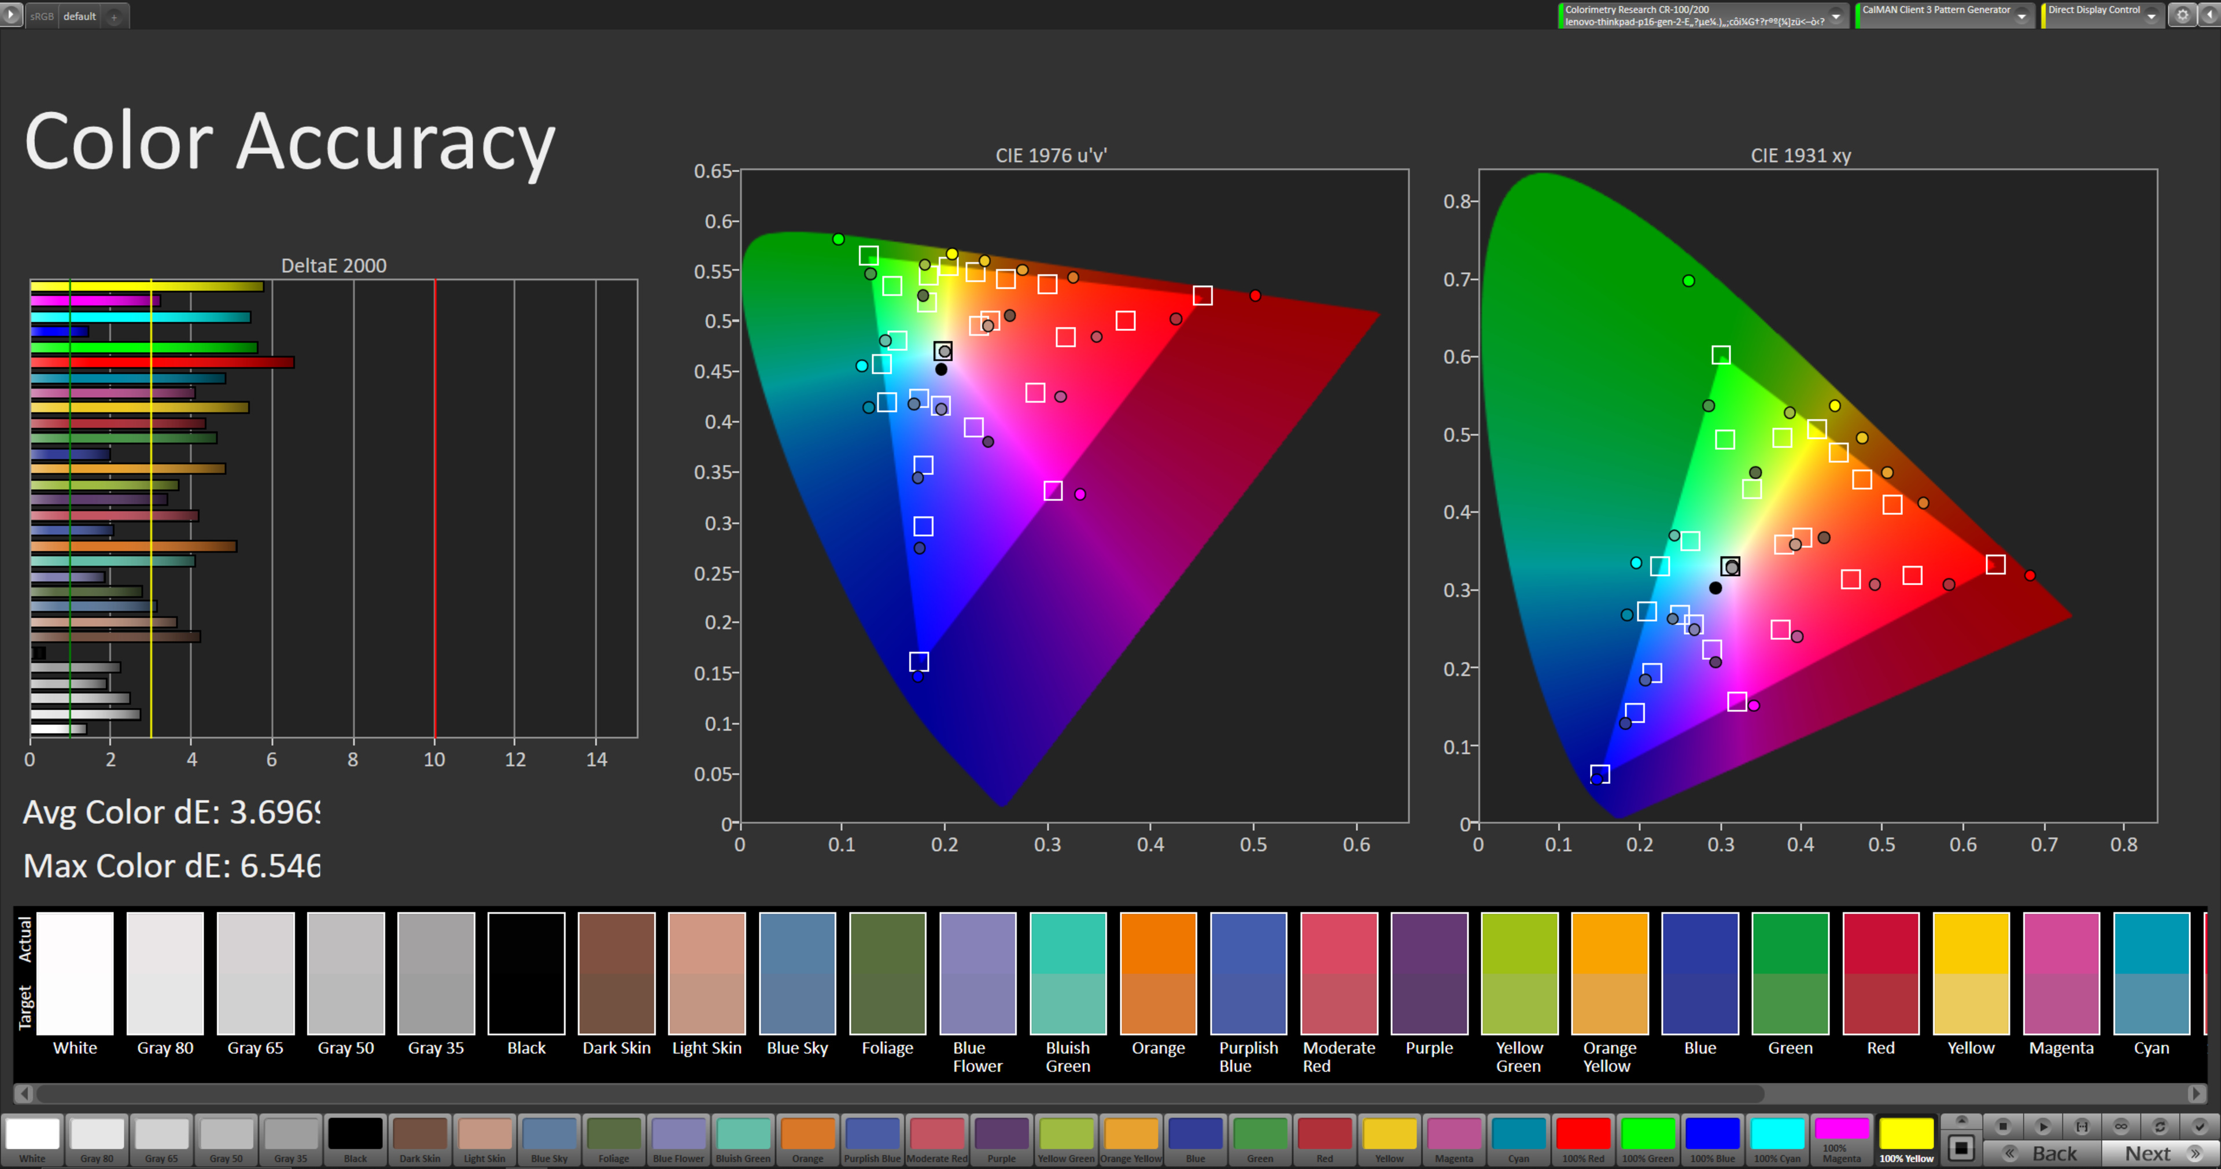Click the play read-series icon
Viewport: 2221px width, 1169px height.
(x=2042, y=1126)
